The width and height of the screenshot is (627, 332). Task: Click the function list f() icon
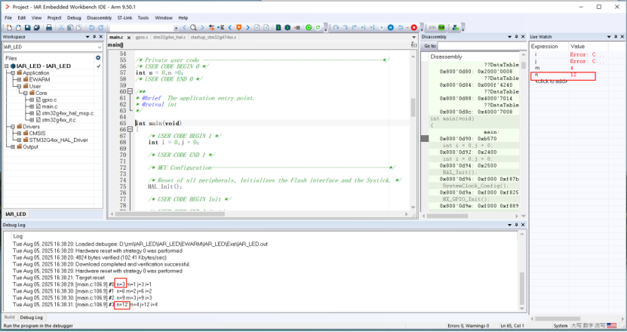pos(413,45)
